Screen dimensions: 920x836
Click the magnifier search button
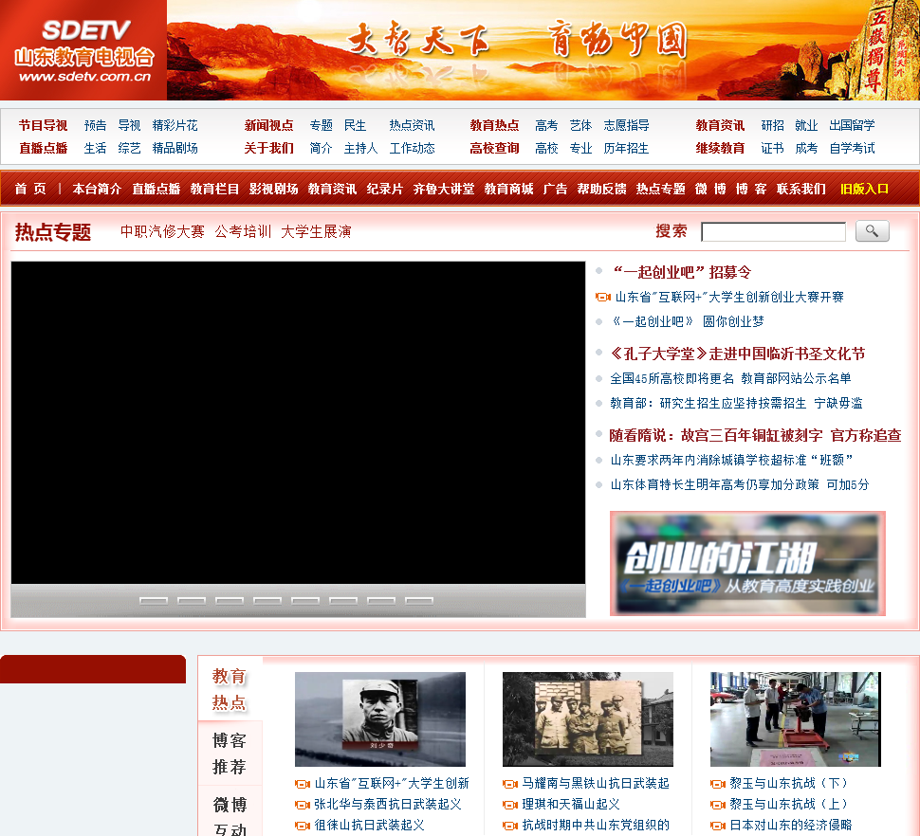pyautogui.click(x=872, y=231)
